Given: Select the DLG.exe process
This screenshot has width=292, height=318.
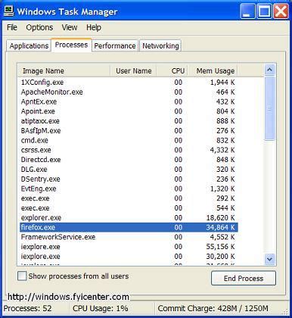Looking at the screenshot, I should [x=129, y=170].
